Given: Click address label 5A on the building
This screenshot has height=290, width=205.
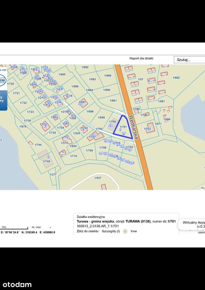Looking at the screenshot, I should (111, 125).
